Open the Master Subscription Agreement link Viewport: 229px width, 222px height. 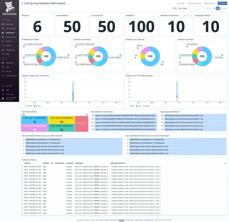[114, 220]
